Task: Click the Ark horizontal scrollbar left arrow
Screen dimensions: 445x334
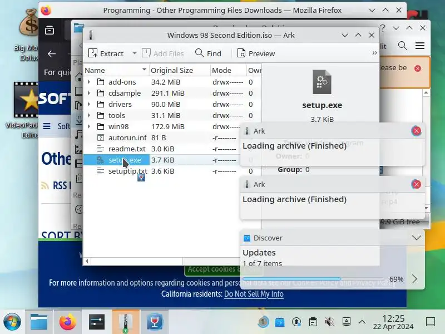Action: tap(87, 261)
